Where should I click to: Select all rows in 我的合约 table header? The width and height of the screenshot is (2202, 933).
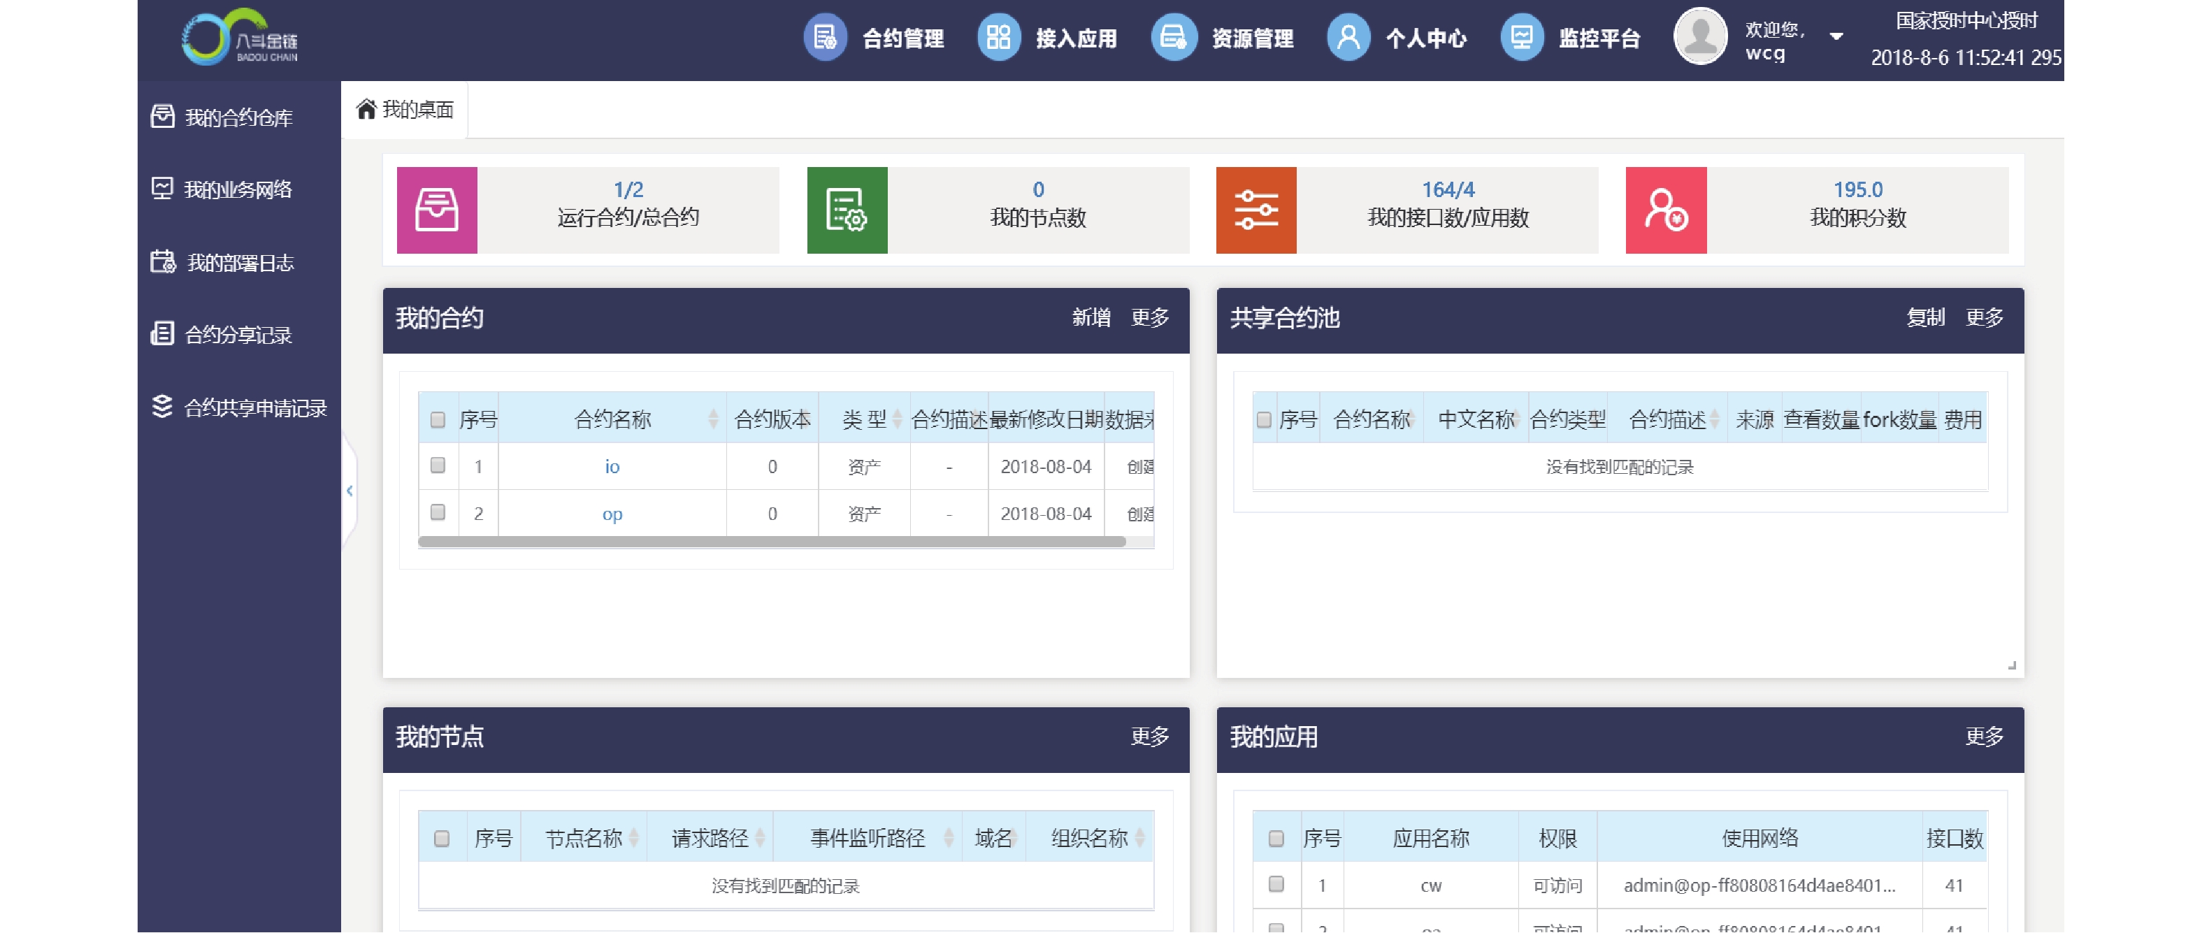438,419
